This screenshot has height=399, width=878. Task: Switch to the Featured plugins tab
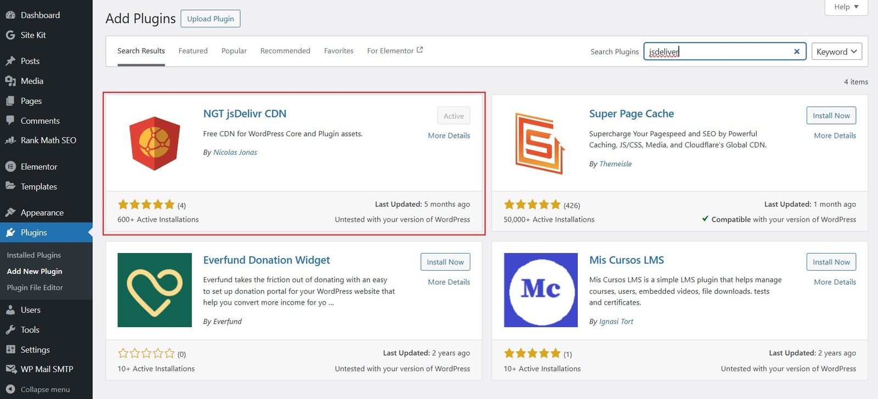coord(193,51)
